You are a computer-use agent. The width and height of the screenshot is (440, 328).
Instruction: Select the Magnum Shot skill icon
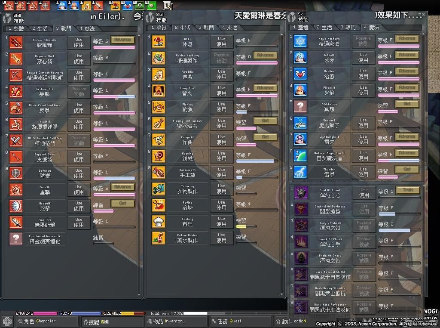16,59
